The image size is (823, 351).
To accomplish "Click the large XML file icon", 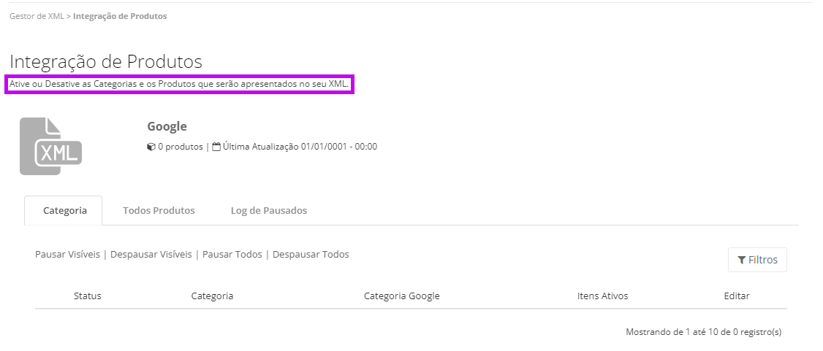I will click(51, 146).
